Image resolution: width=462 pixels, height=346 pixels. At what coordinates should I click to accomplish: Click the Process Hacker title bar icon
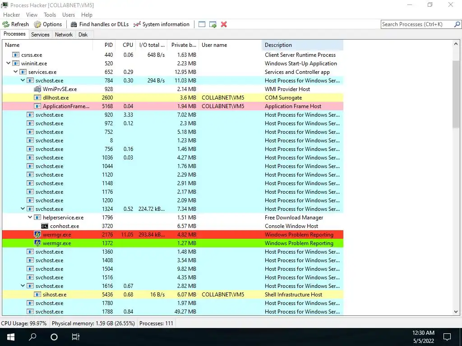[5, 5]
